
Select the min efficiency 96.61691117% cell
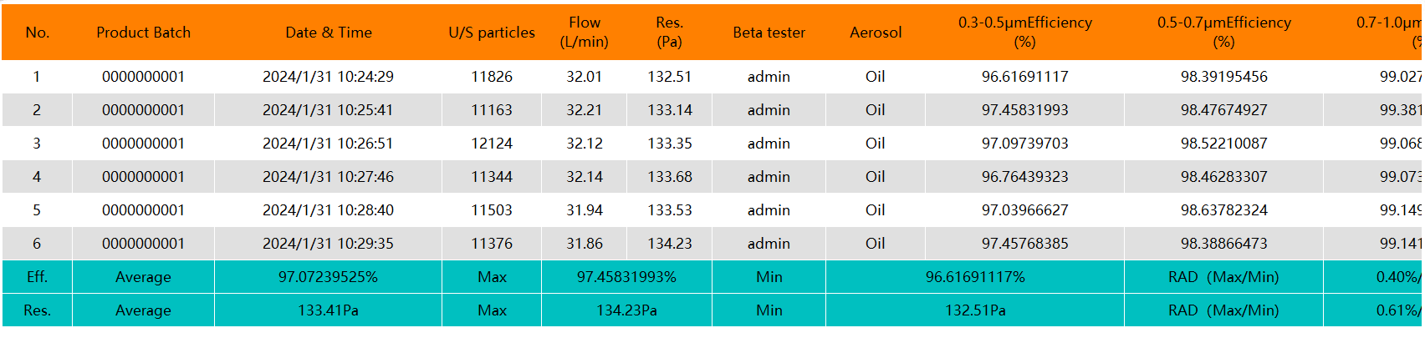tap(974, 277)
